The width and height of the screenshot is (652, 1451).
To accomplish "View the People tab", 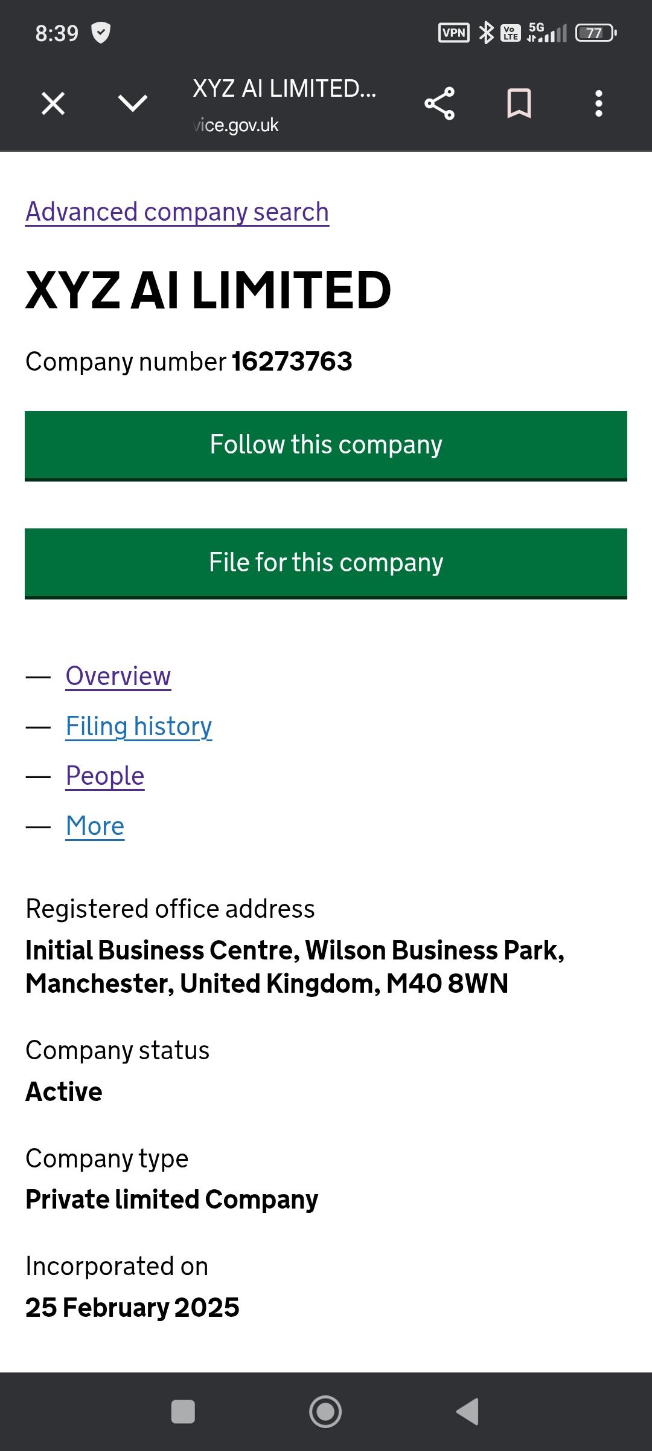I will coord(105,776).
